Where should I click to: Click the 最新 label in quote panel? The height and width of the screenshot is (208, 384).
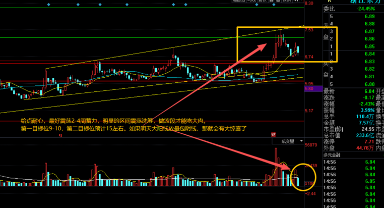tap(329, 91)
